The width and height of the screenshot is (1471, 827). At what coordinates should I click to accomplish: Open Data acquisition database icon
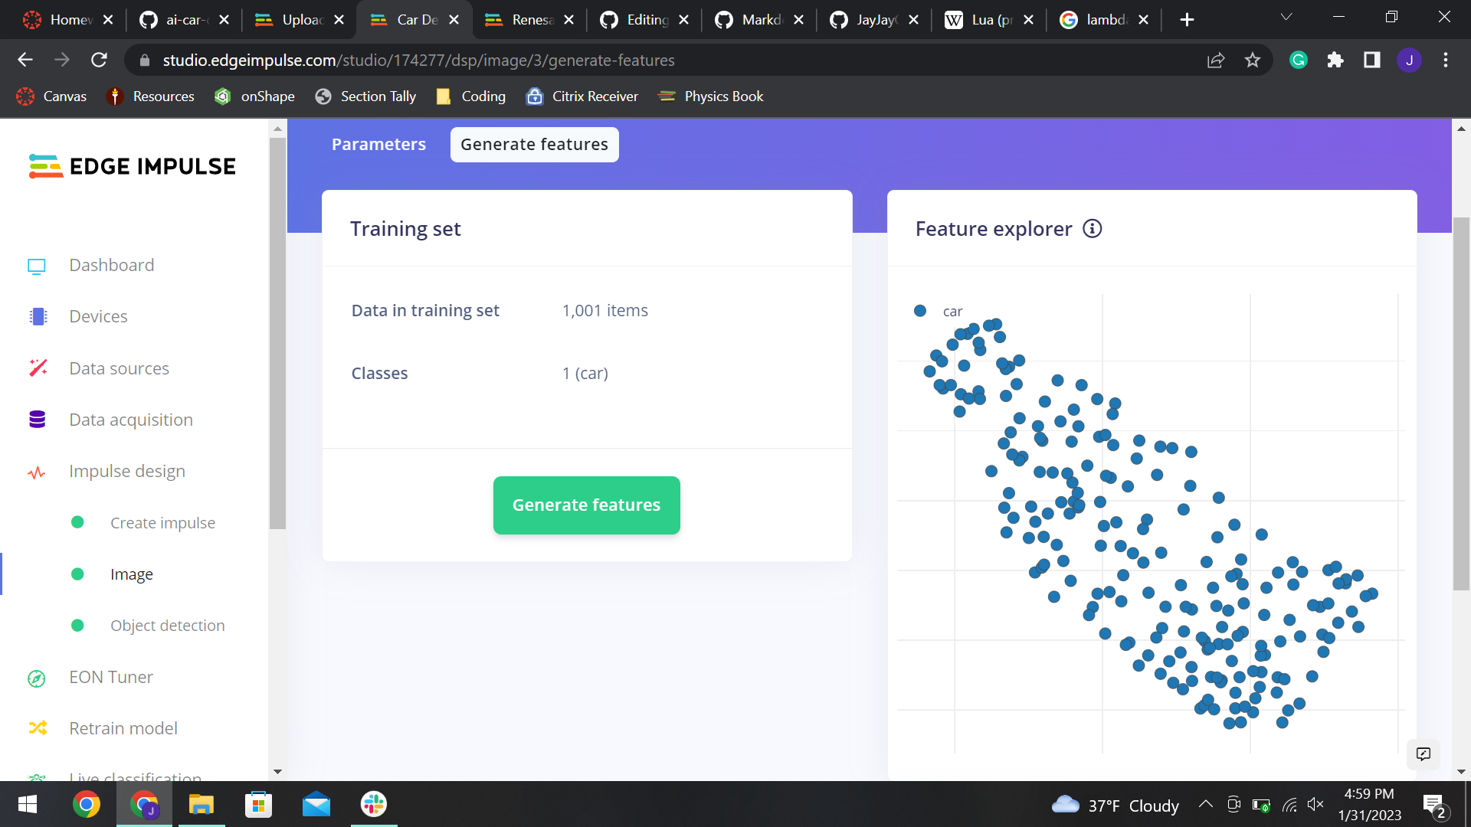(x=38, y=420)
